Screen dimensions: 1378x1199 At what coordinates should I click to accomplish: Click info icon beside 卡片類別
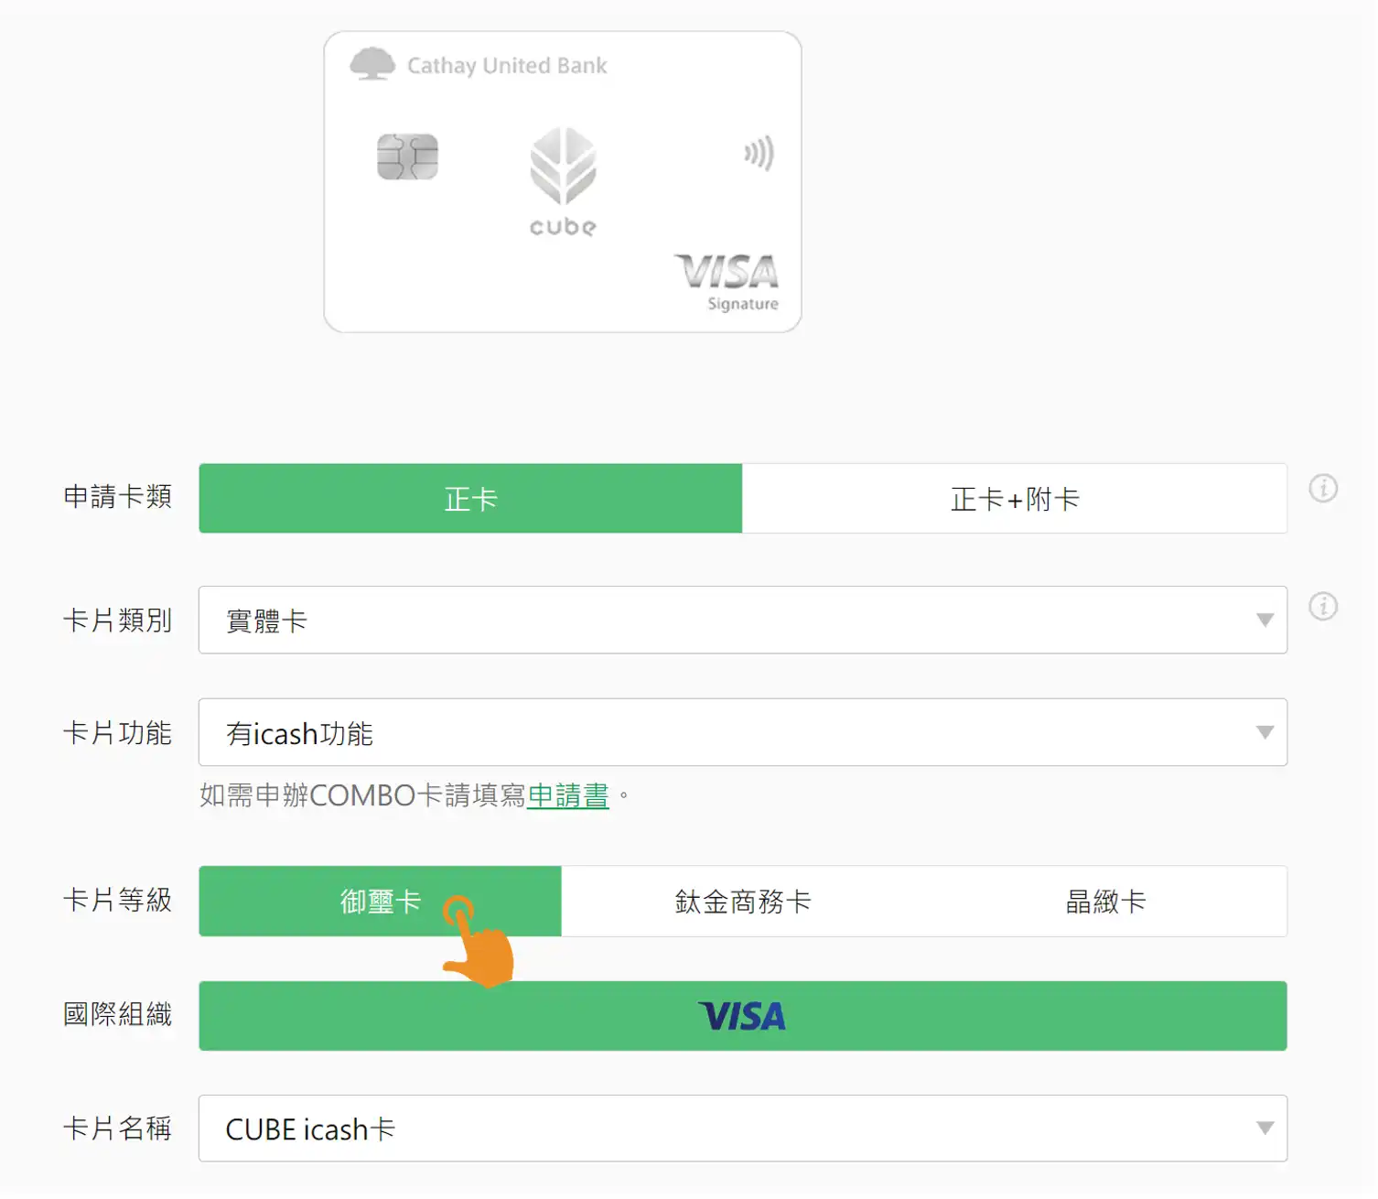tap(1323, 607)
